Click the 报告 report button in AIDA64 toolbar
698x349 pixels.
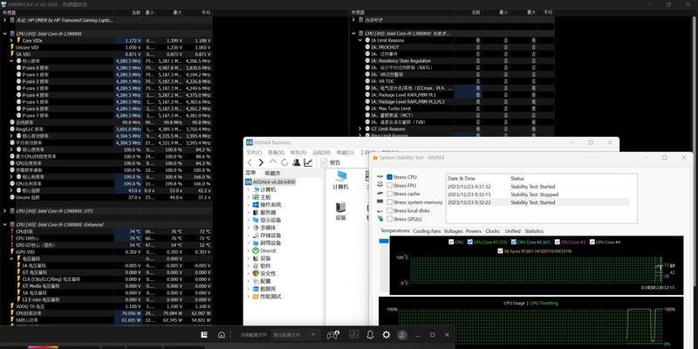(330, 163)
